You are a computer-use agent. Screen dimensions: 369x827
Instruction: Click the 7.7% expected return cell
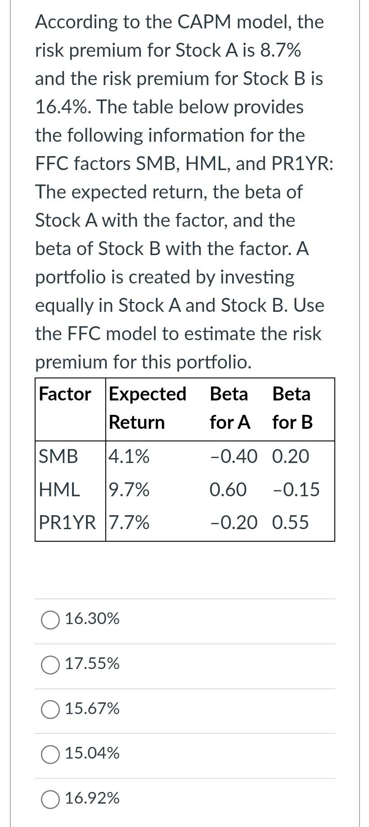tap(129, 523)
